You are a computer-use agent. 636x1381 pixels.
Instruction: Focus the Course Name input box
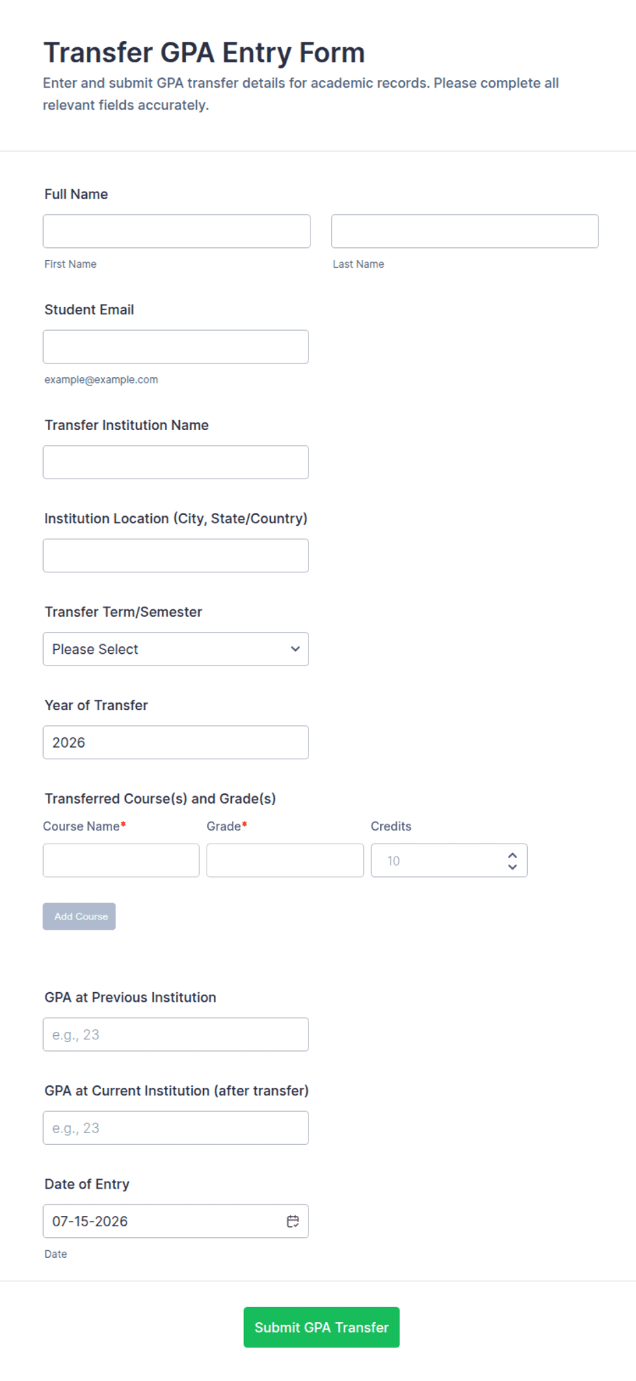point(121,861)
